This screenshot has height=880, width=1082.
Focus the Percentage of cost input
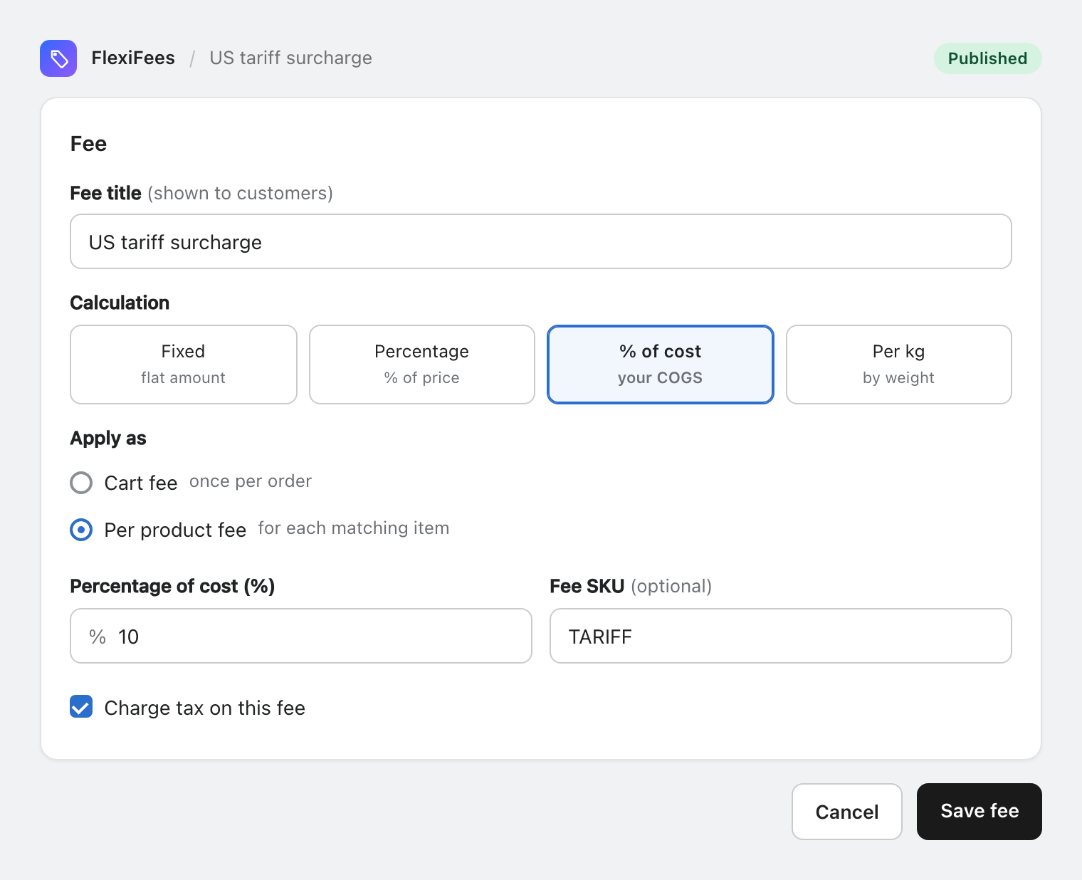(x=301, y=636)
